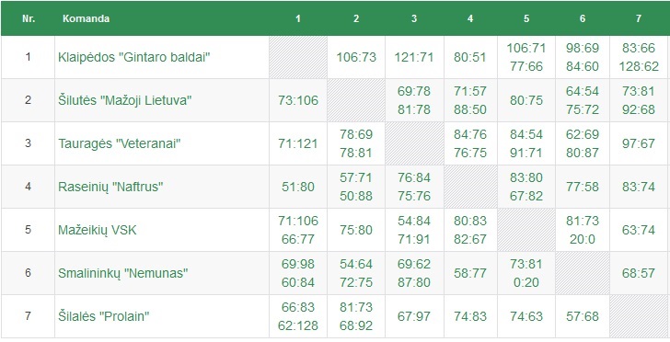Open the 20:0 forfeit result
This screenshot has height=342, width=670.
tap(582, 239)
